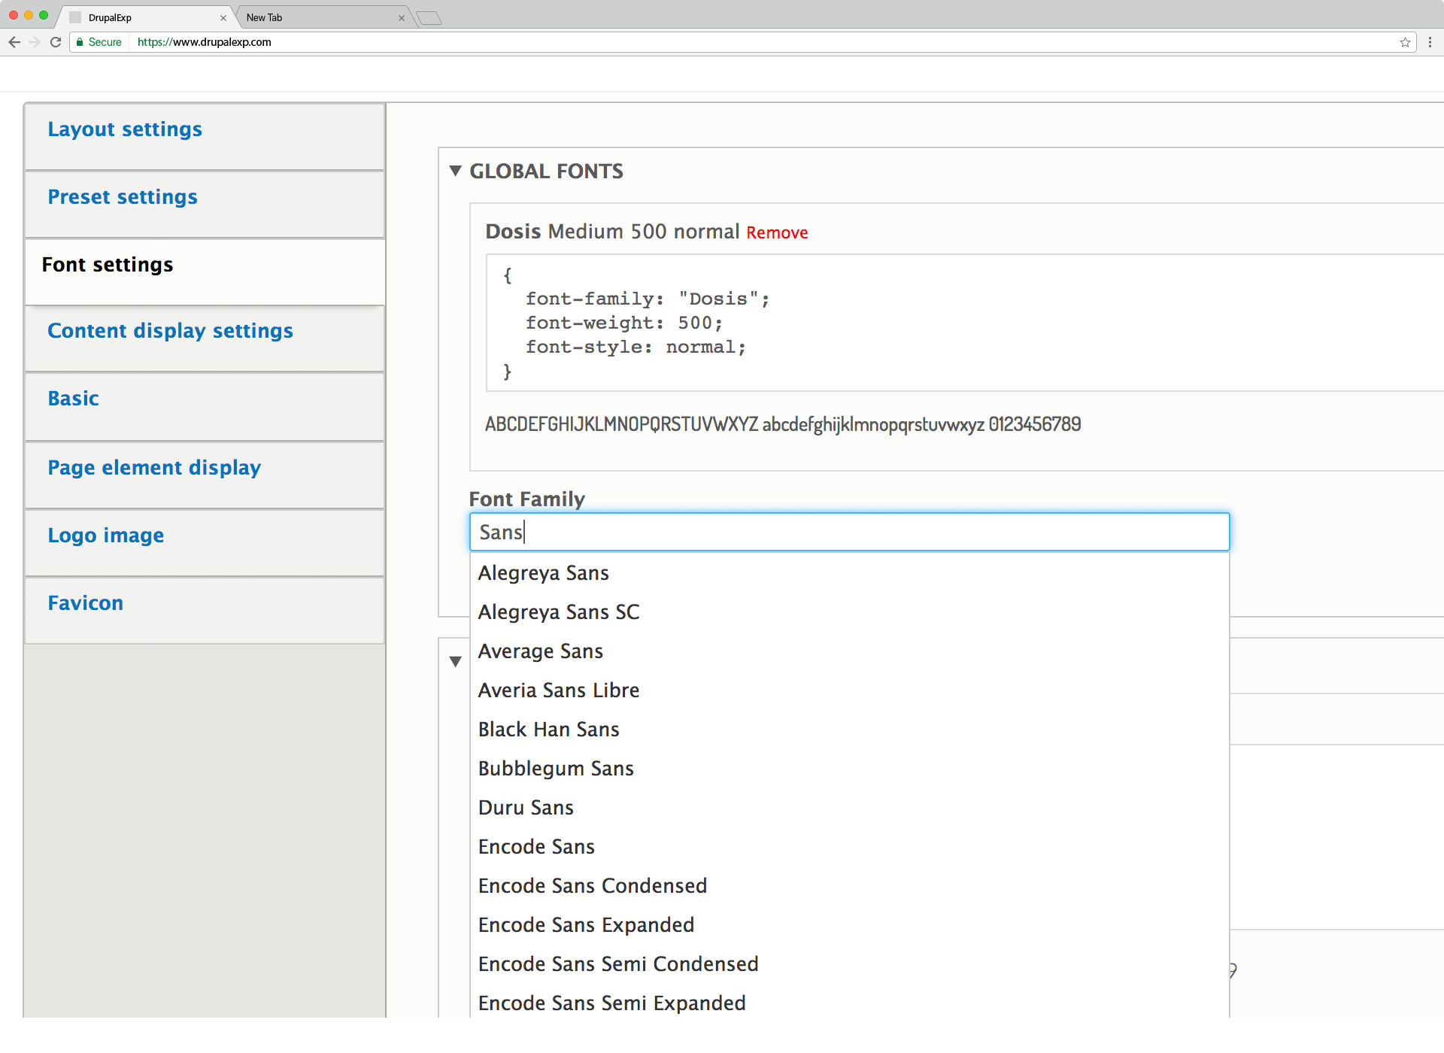1444x1053 pixels.
Task: Reload the current page
Action: (x=56, y=42)
